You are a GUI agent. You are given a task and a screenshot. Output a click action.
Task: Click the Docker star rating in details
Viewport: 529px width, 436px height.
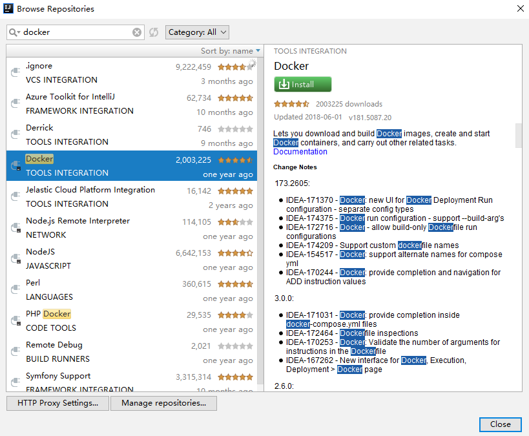point(291,104)
